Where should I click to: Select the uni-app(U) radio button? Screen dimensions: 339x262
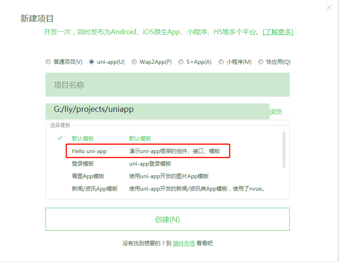pyautogui.click(x=92, y=62)
